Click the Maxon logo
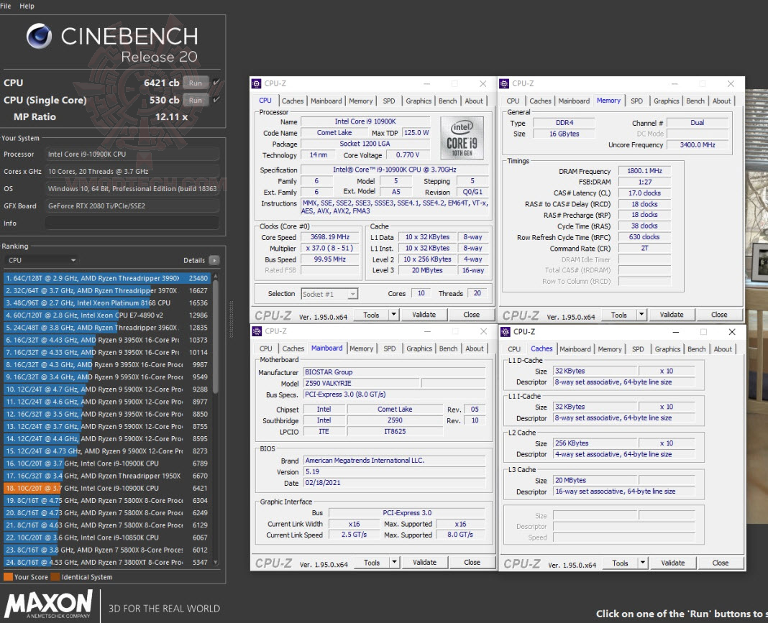The width and height of the screenshot is (768, 623). point(48,604)
